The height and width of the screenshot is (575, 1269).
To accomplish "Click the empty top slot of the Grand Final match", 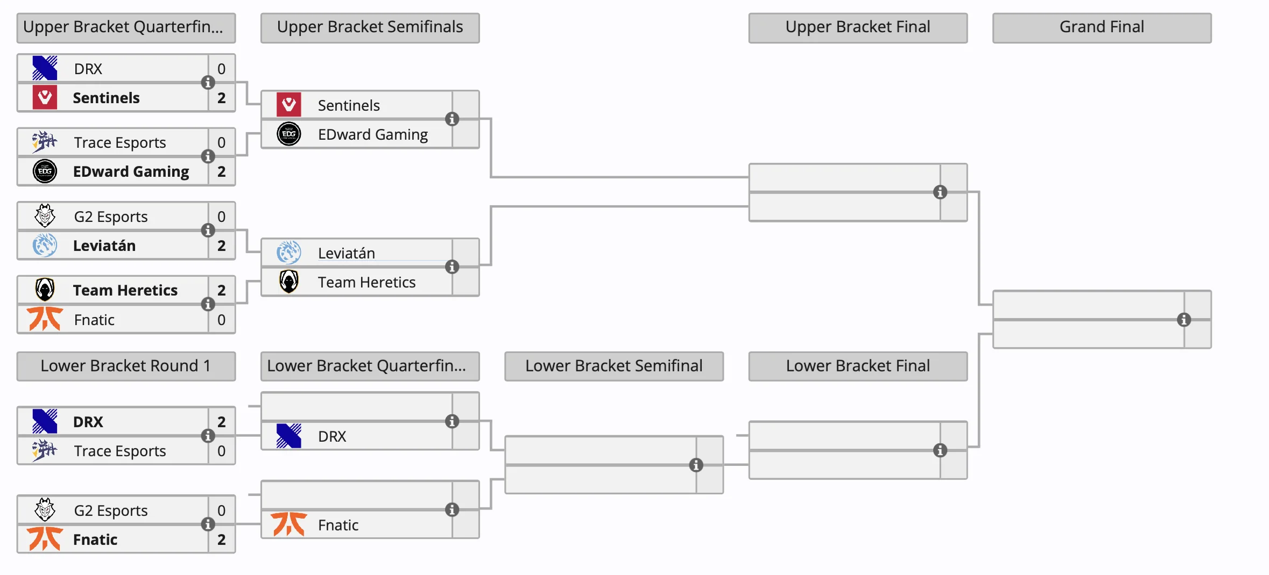I will 1088,305.
